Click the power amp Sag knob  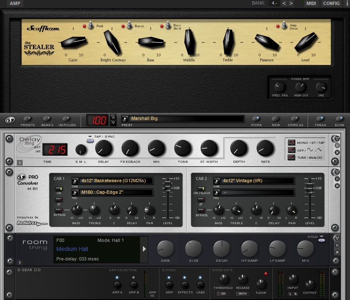321,87
